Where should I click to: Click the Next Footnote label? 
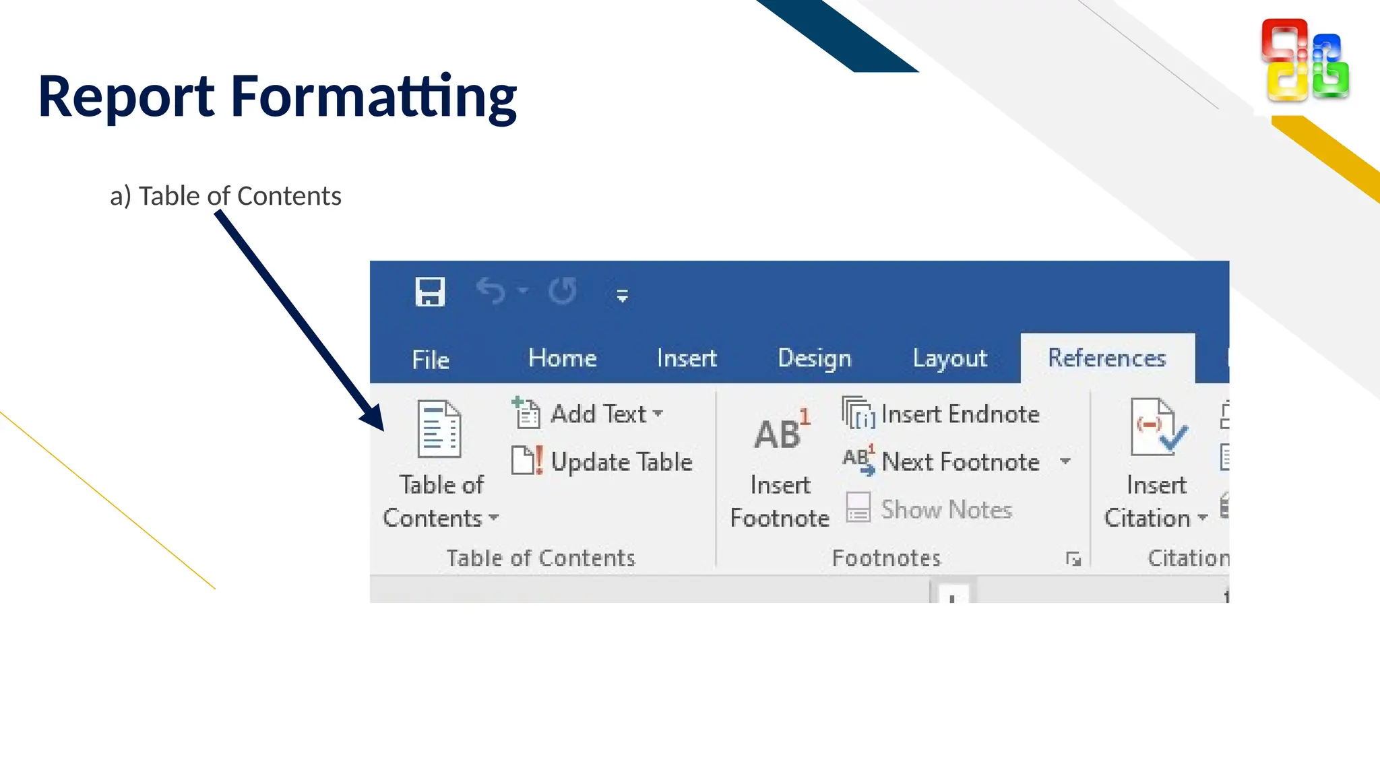tap(961, 462)
